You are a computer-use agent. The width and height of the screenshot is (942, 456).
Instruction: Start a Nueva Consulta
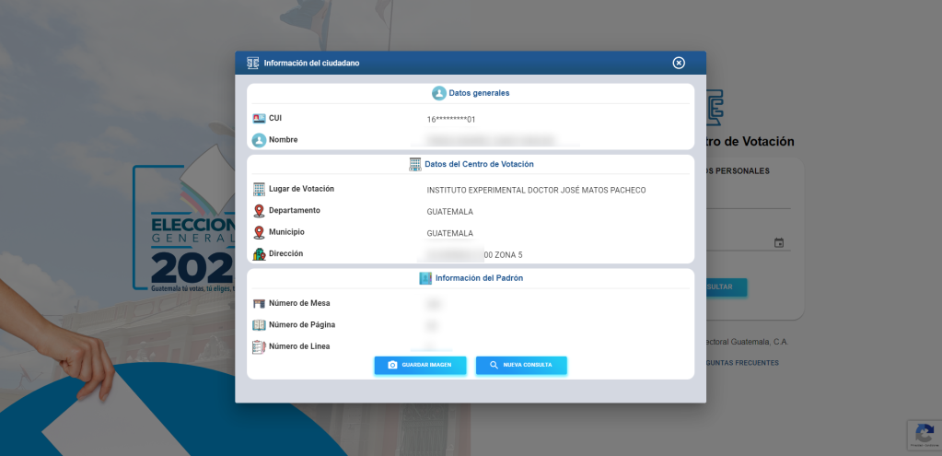tap(521, 365)
